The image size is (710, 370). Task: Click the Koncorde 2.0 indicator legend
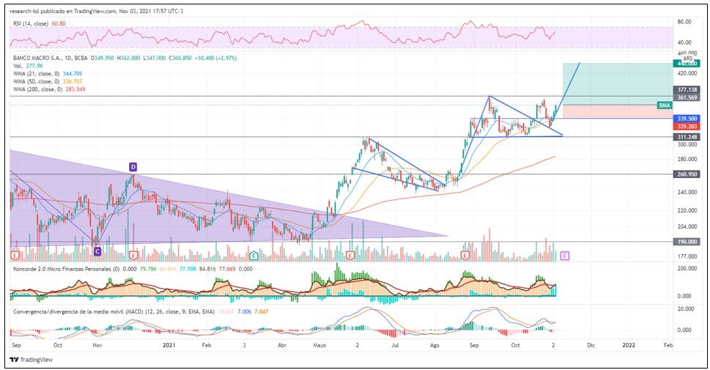67,269
